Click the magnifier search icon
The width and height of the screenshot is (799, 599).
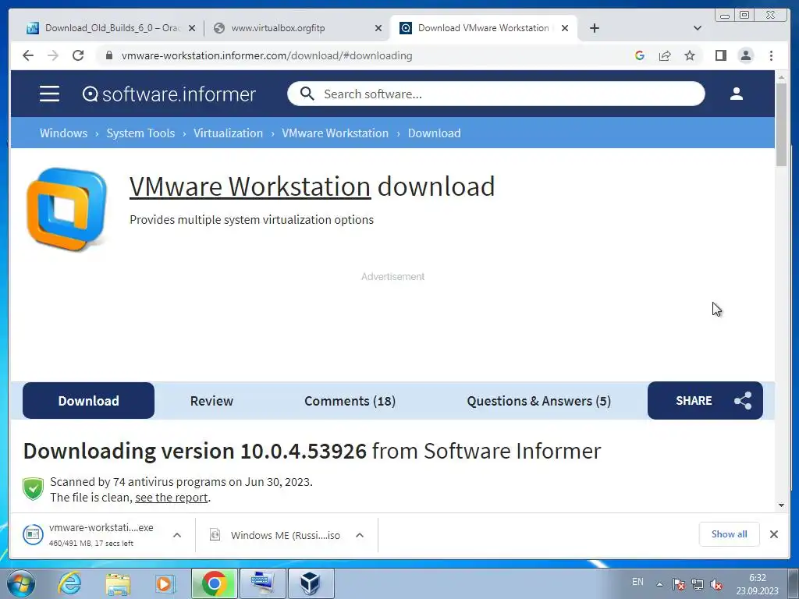tap(307, 94)
